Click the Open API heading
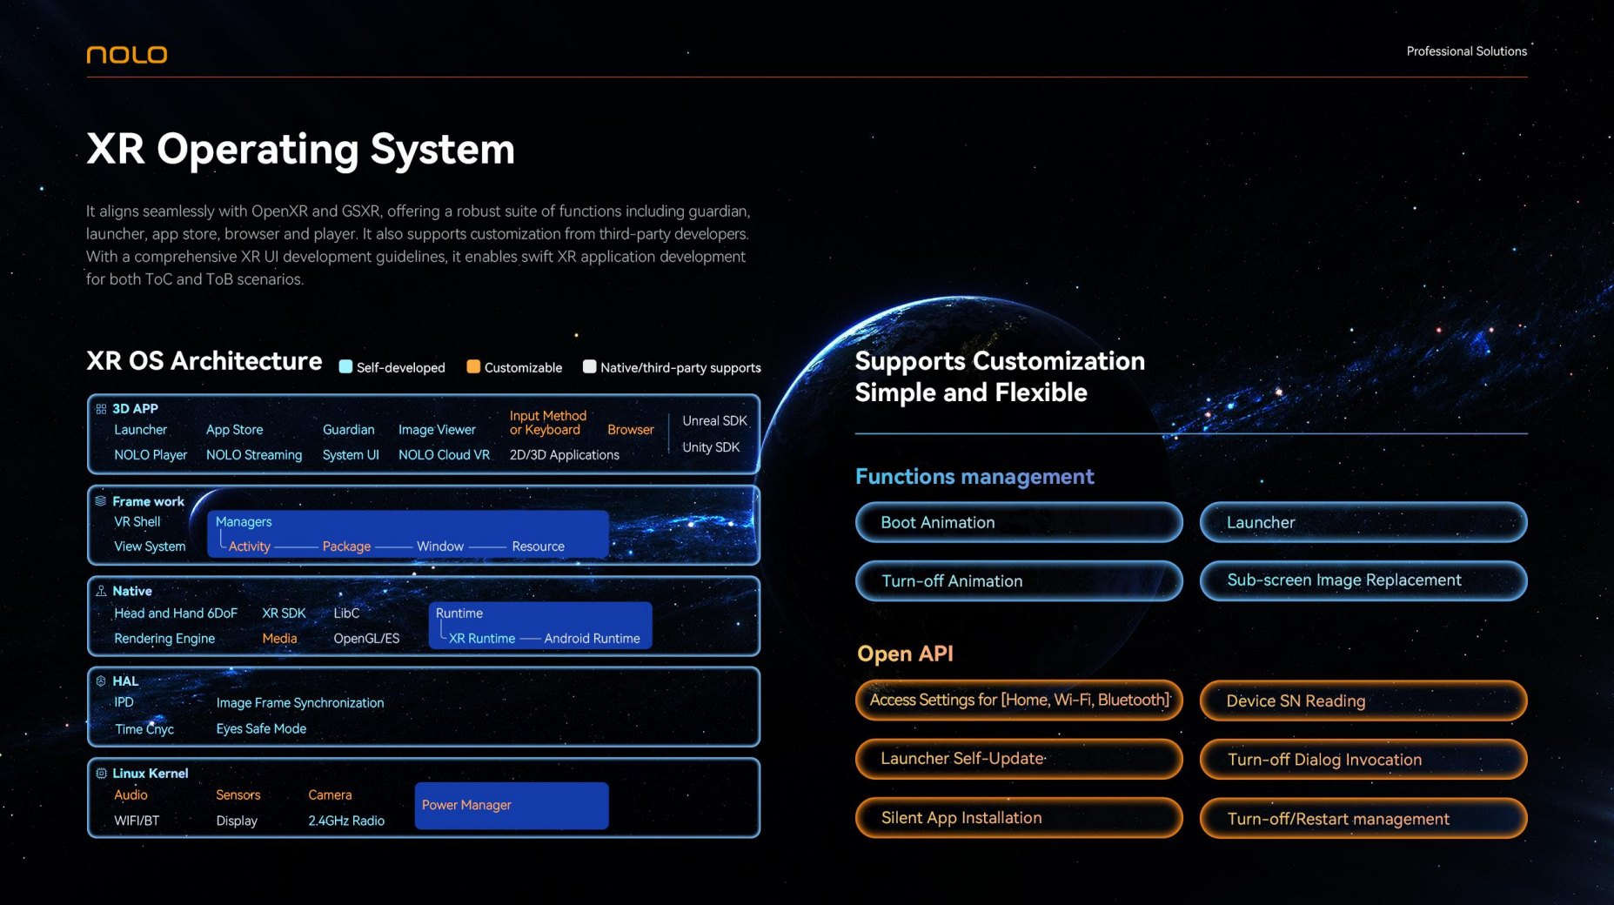This screenshot has height=905, width=1614. click(x=905, y=654)
